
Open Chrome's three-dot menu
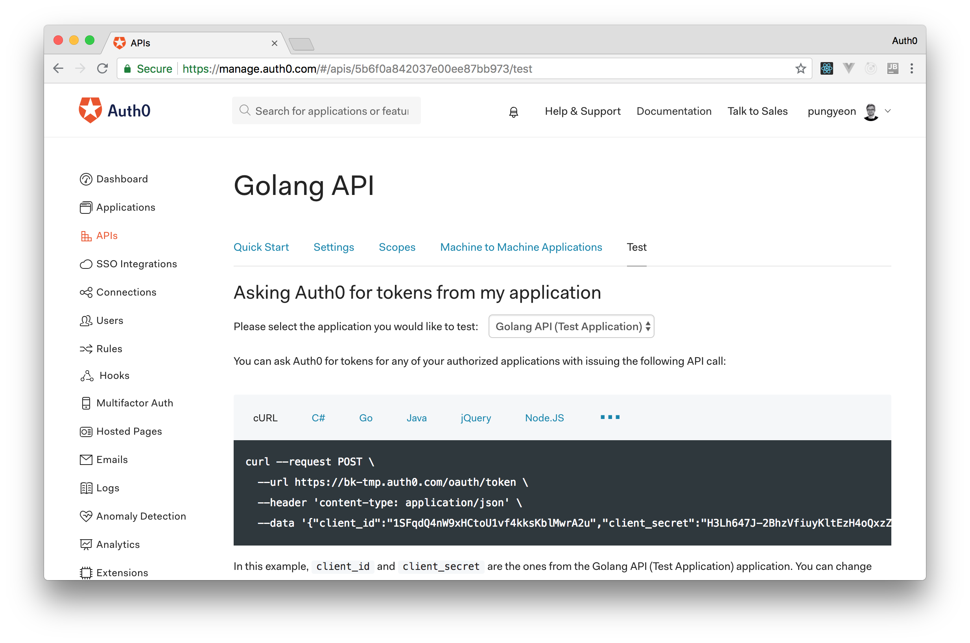911,68
